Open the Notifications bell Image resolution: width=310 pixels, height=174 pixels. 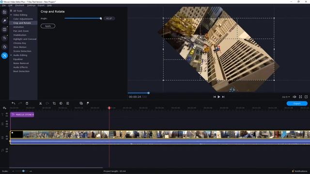[293, 171]
